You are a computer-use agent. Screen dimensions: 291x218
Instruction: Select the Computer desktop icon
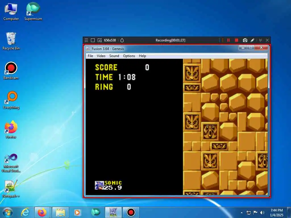(x=11, y=12)
